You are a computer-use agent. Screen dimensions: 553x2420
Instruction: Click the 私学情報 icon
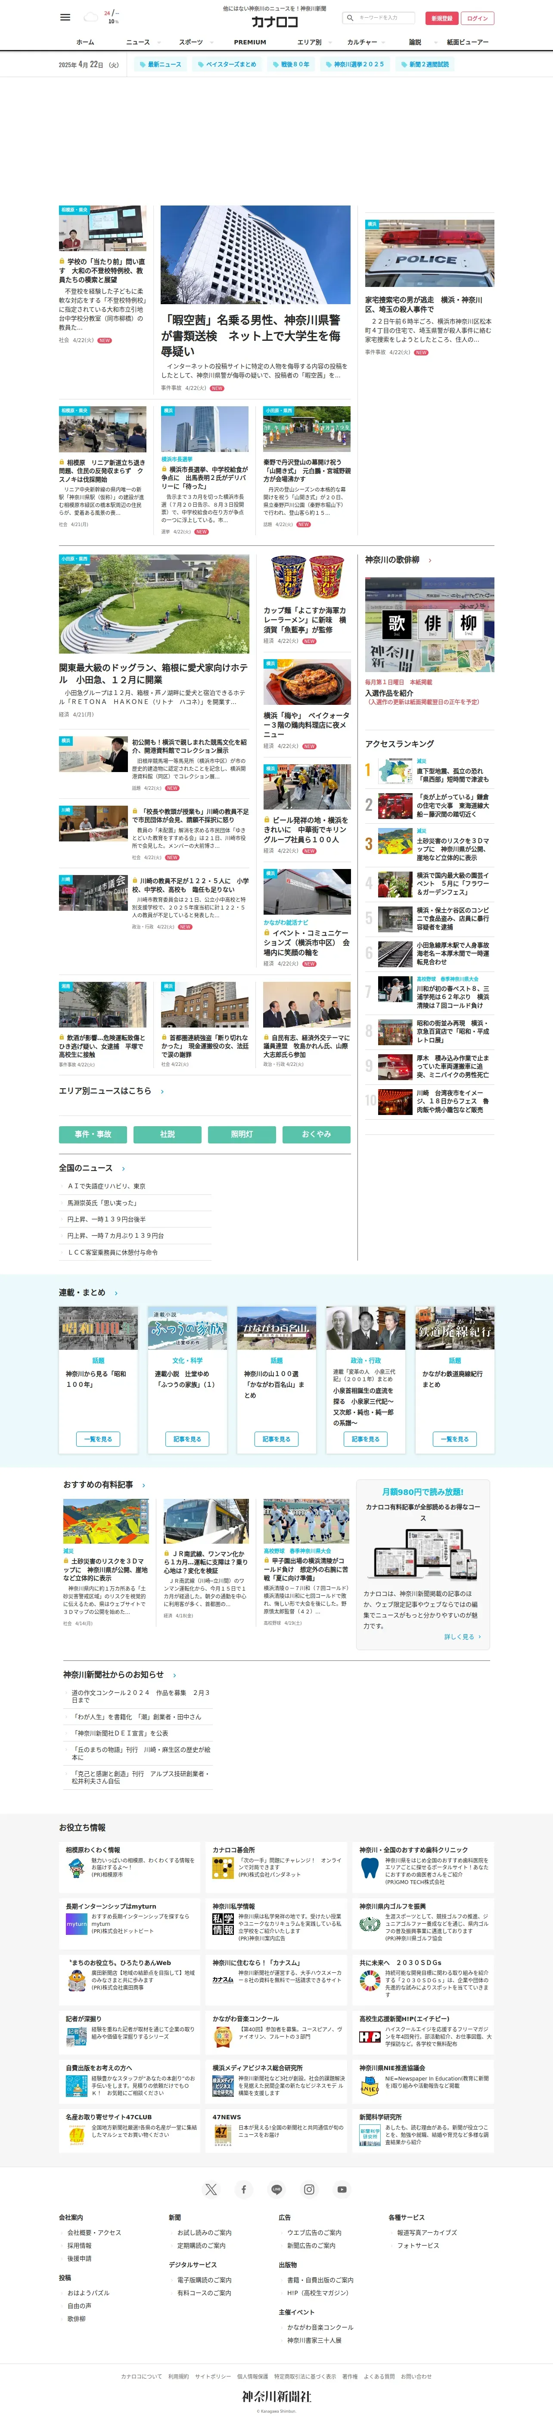click(223, 1924)
